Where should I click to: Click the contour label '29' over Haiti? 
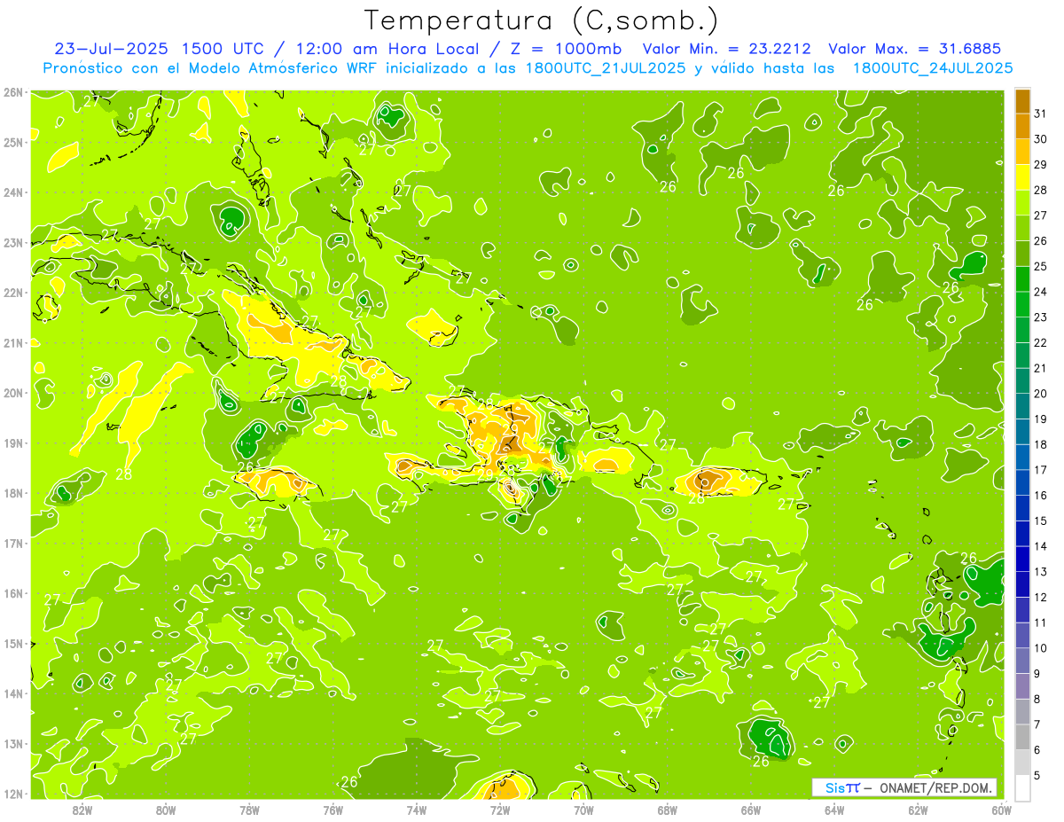(x=486, y=476)
